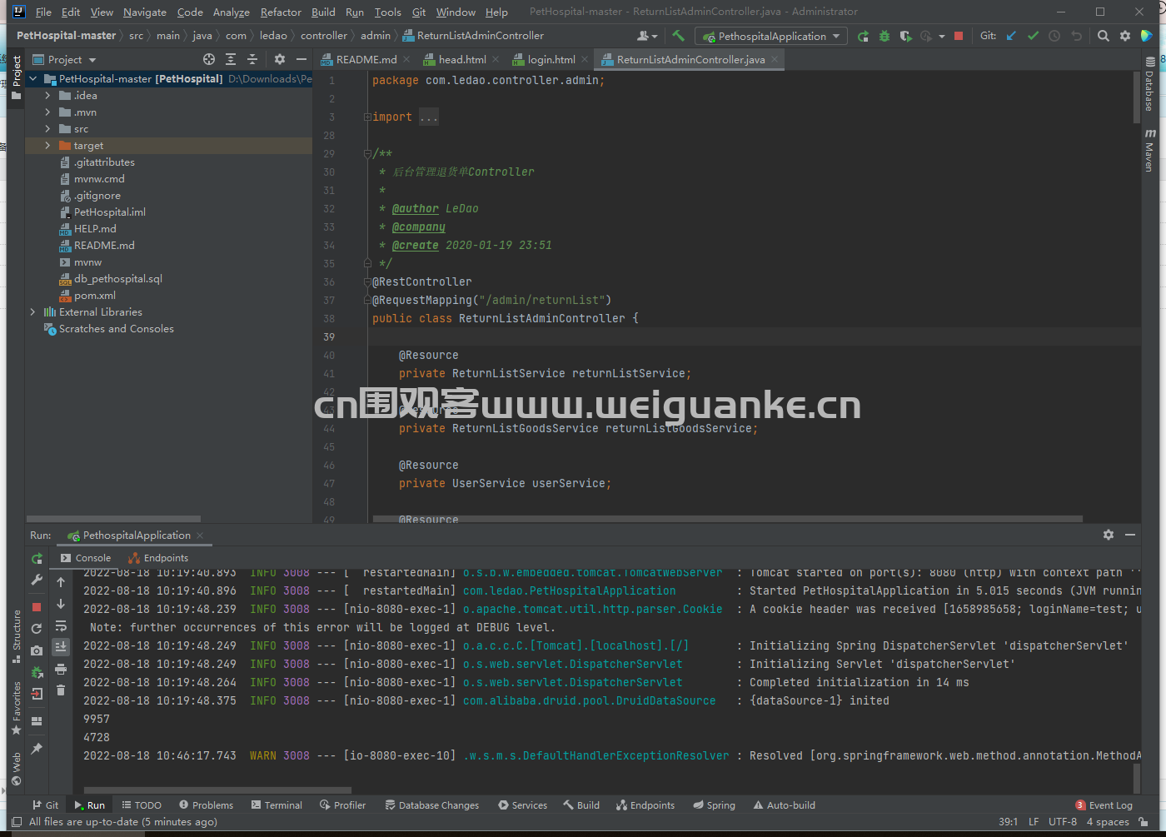Open the Navigate menu
The image size is (1166, 837).
pos(145,12)
